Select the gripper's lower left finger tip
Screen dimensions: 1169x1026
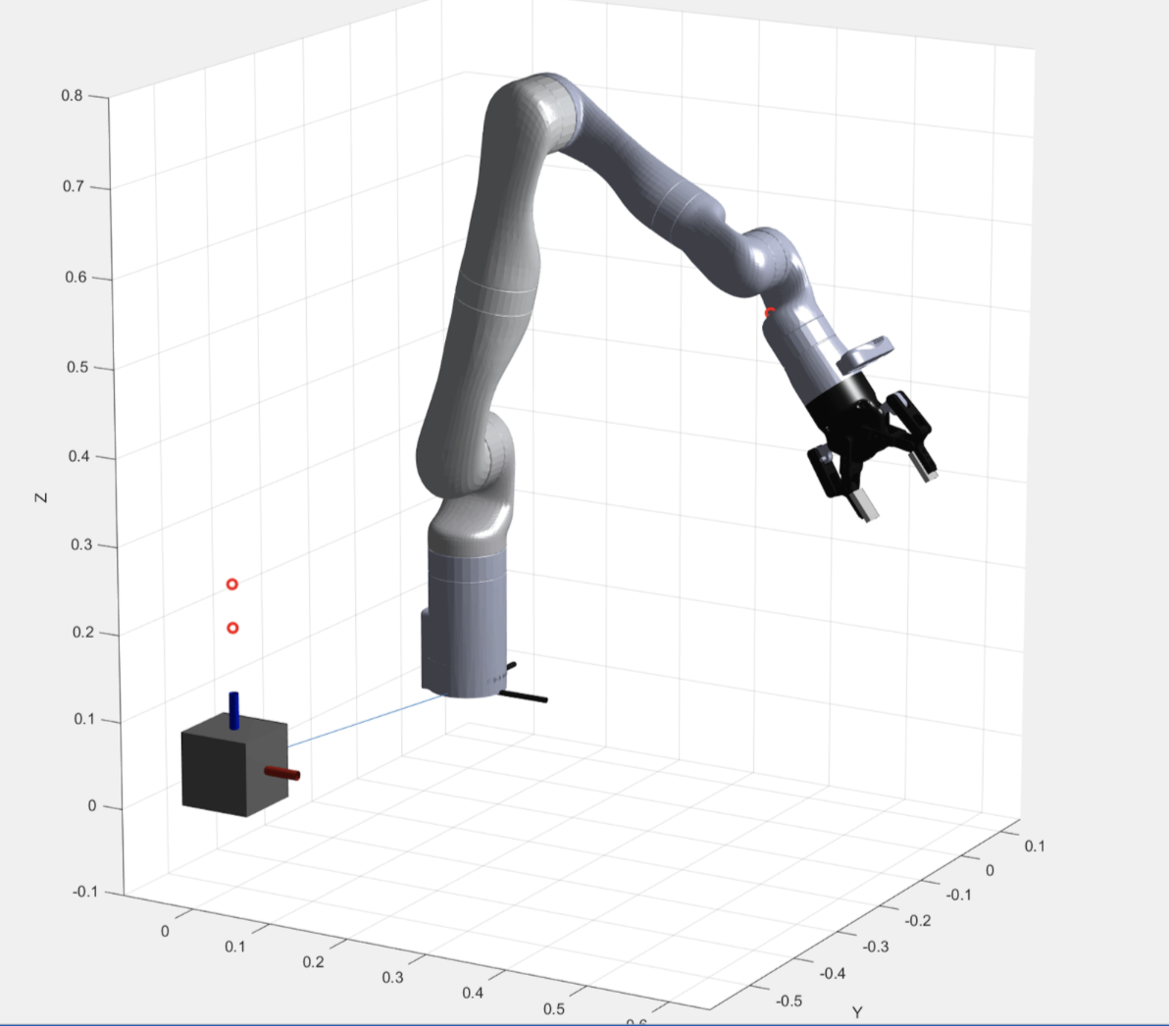864,506
